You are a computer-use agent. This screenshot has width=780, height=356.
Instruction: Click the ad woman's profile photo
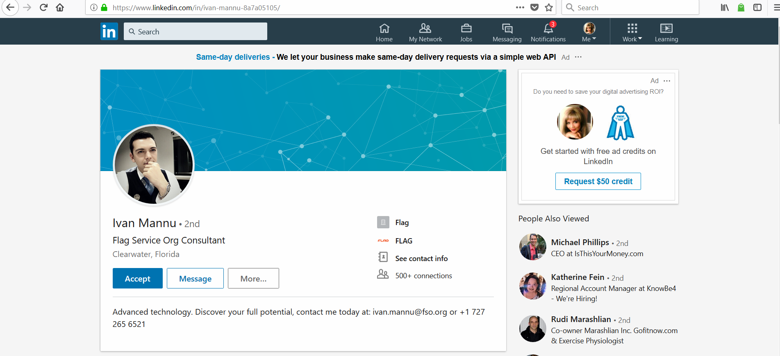575,122
